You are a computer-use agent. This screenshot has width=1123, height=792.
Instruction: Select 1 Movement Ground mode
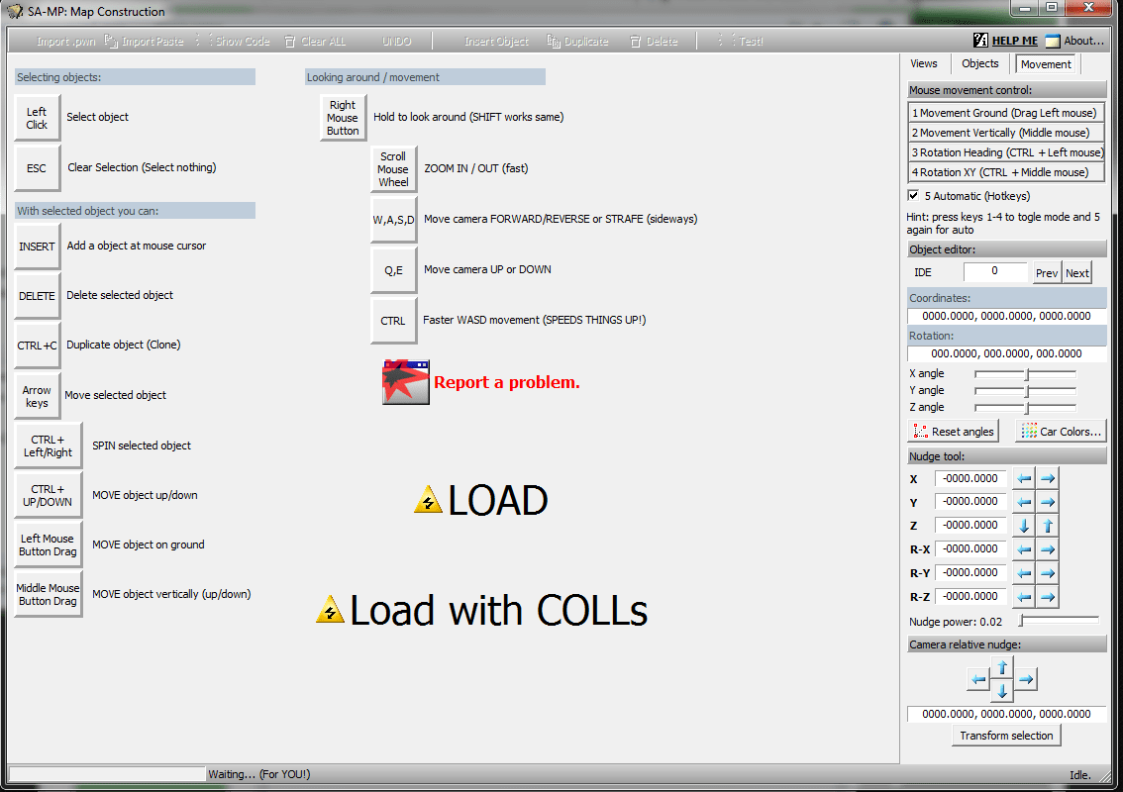click(x=1005, y=113)
